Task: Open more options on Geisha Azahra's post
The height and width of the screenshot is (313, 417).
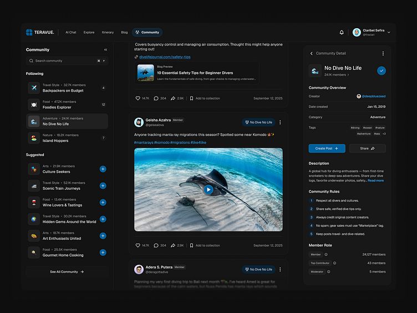Action: tap(280, 122)
